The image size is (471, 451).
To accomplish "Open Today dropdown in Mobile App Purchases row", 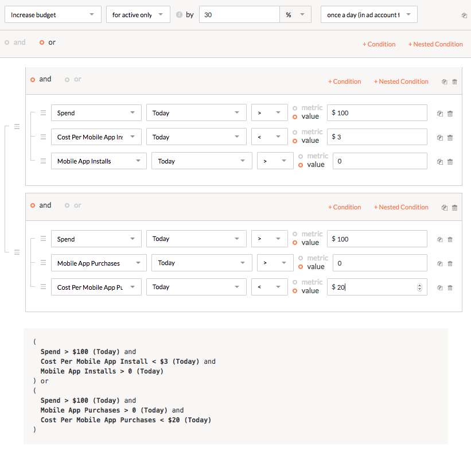I will click(x=201, y=263).
